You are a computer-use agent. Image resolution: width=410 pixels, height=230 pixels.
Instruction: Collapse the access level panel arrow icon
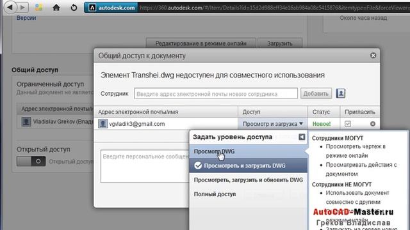point(302,137)
